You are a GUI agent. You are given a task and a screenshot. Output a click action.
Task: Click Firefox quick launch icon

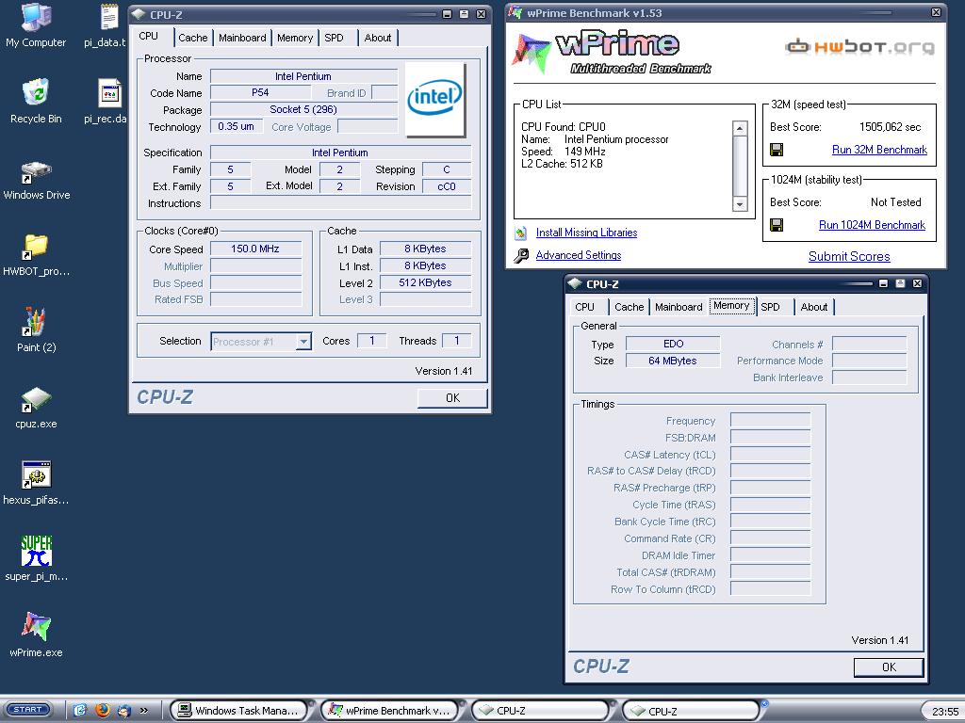102,710
